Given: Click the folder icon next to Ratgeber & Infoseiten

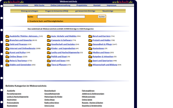Looking at the screenshot, I should [x=90, y=57].
